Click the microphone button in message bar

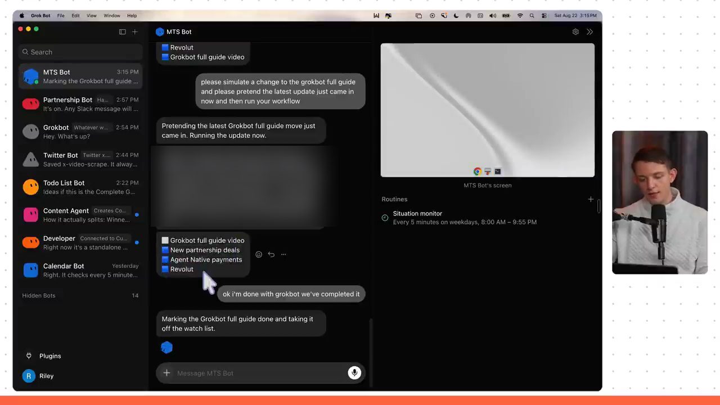pos(354,373)
